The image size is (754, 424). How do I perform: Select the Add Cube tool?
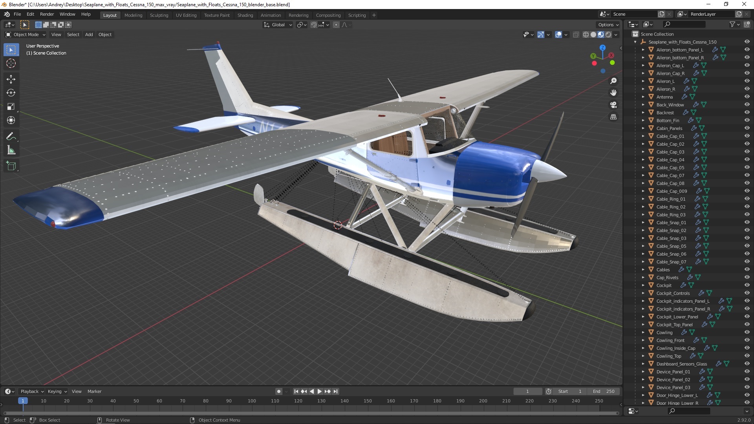11,166
